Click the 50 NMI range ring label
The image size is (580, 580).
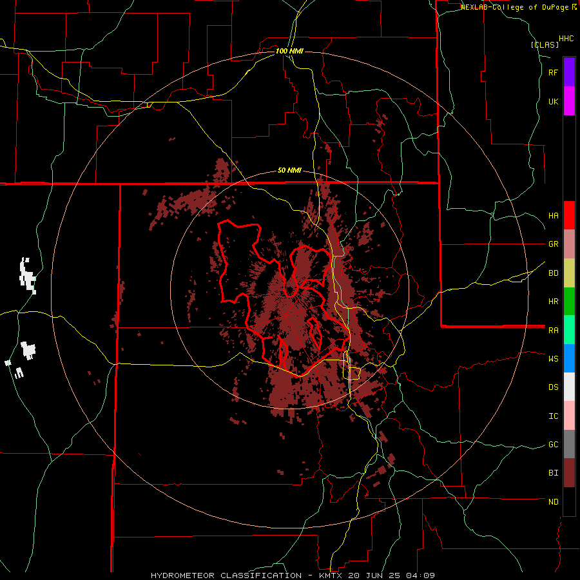(x=289, y=170)
